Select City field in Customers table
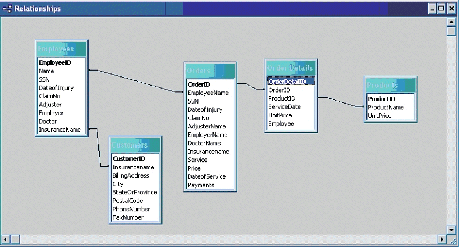This screenshot has width=459, height=247. click(135, 184)
